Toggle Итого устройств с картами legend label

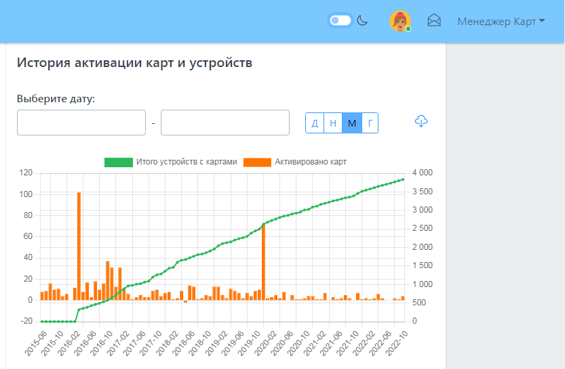[187, 162]
